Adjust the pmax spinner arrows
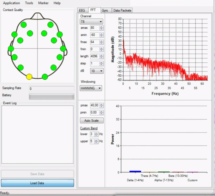Viewport: 215px width, 196px height. (101, 105)
